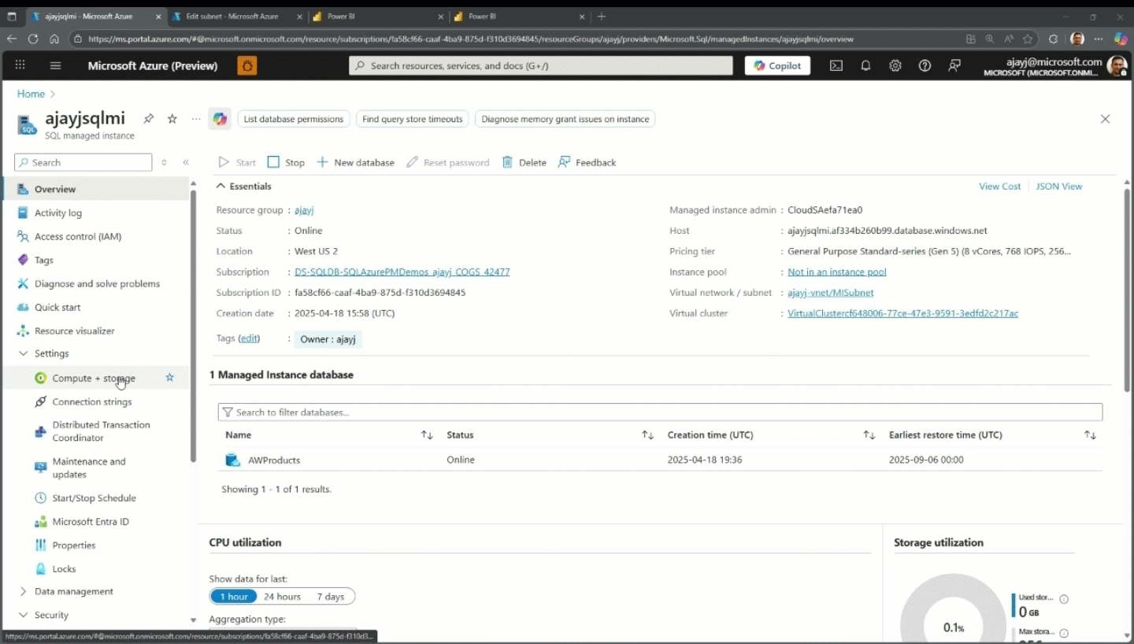Collapse the left navigation menu
Viewport: 1134px width, 644px height.
(x=186, y=162)
